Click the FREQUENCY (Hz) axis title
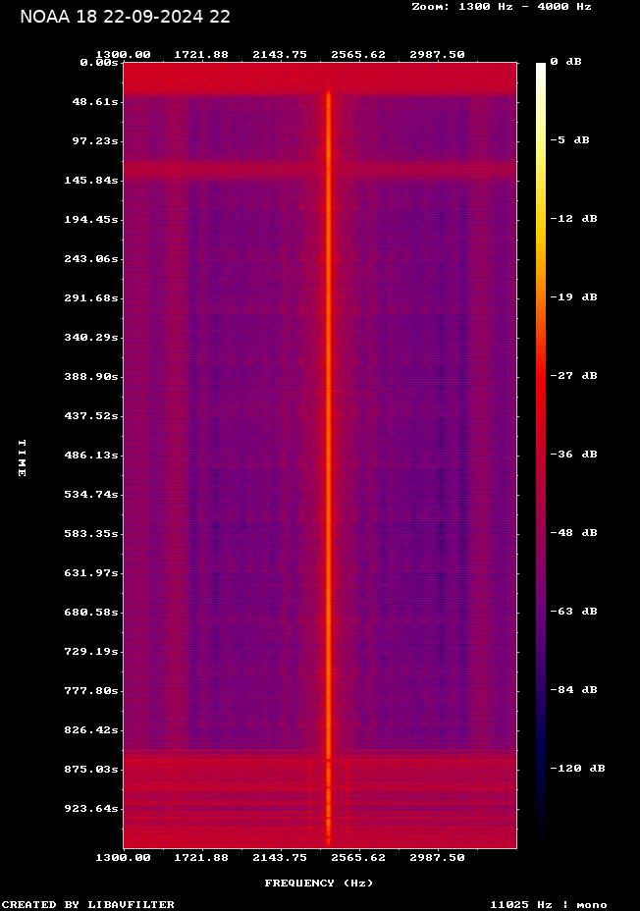Viewport: 640px width, 911px height. pos(319,884)
